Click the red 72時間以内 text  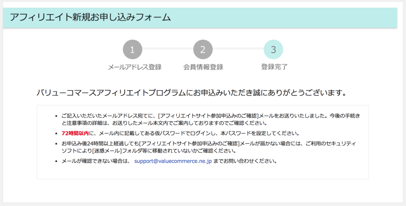[x=75, y=133]
